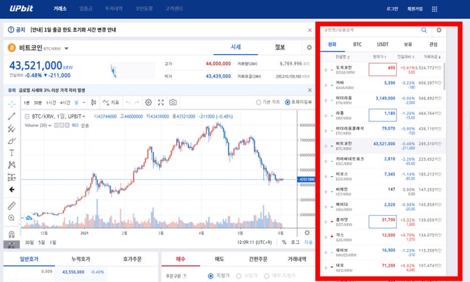The height and width of the screenshot is (282, 470).
Task: Sort coin list by 한글명
Action: tap(343, 56)
